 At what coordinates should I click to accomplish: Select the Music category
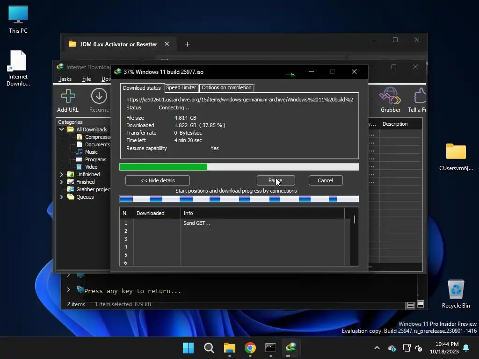pos(91,152)
